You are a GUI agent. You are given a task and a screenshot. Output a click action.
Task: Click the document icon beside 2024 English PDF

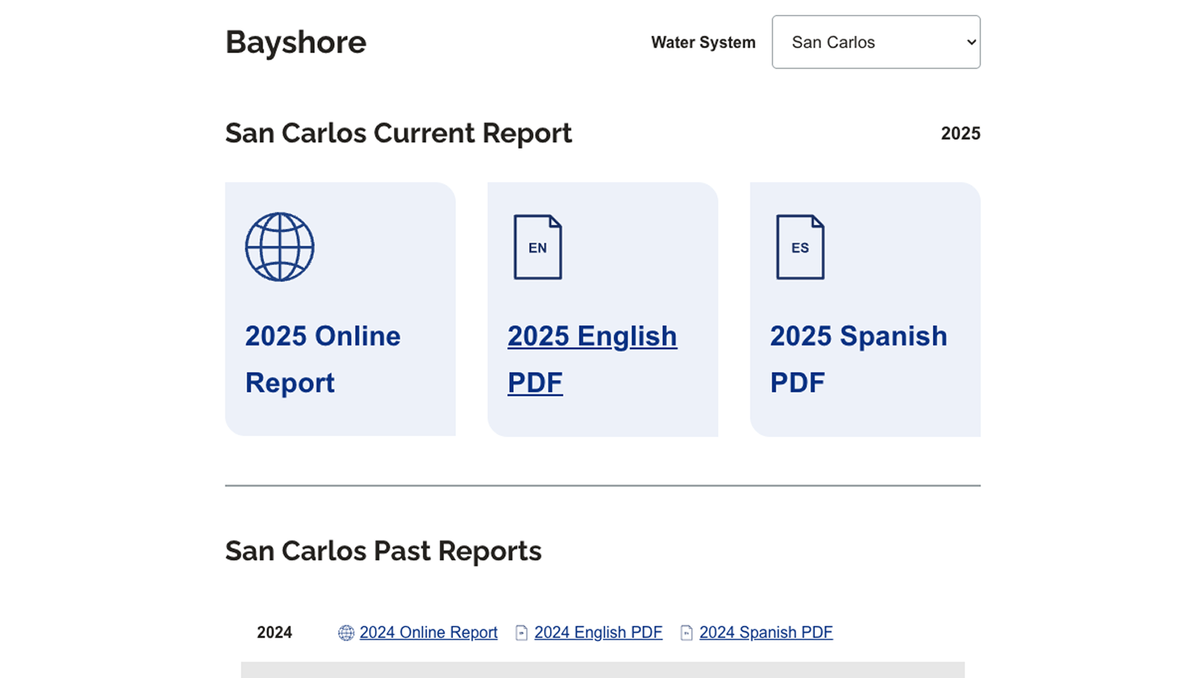pyautogui.click(x=522, y=633)
